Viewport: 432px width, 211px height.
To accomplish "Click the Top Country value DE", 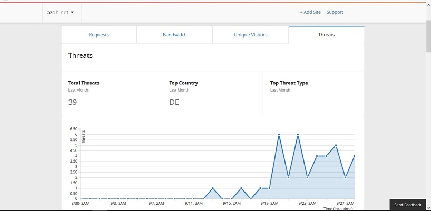I will coord(174,102).
